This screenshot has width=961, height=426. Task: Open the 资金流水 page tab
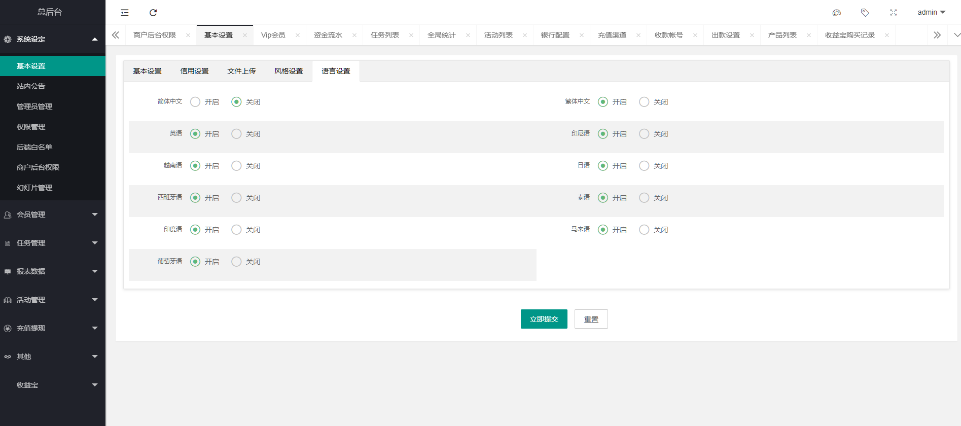pyautogui.click(x=328, y=35)
